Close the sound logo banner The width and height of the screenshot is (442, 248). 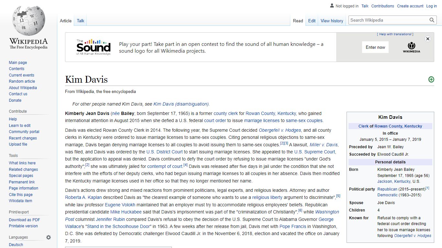[428, 39]
